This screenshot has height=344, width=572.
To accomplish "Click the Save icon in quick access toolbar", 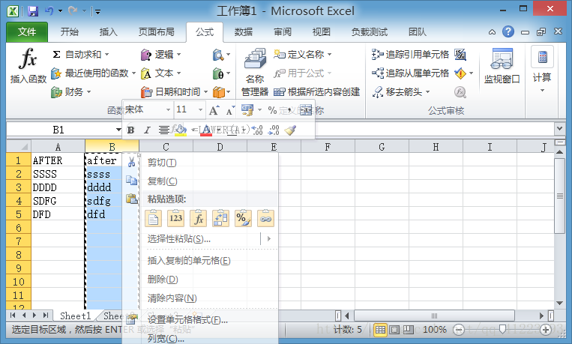I will [x=33, y=11].
